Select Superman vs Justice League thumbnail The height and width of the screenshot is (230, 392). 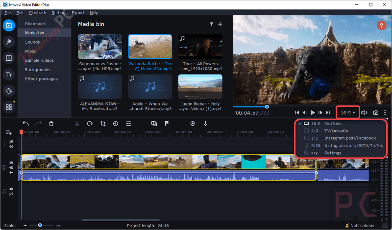(x=100, y=47)
